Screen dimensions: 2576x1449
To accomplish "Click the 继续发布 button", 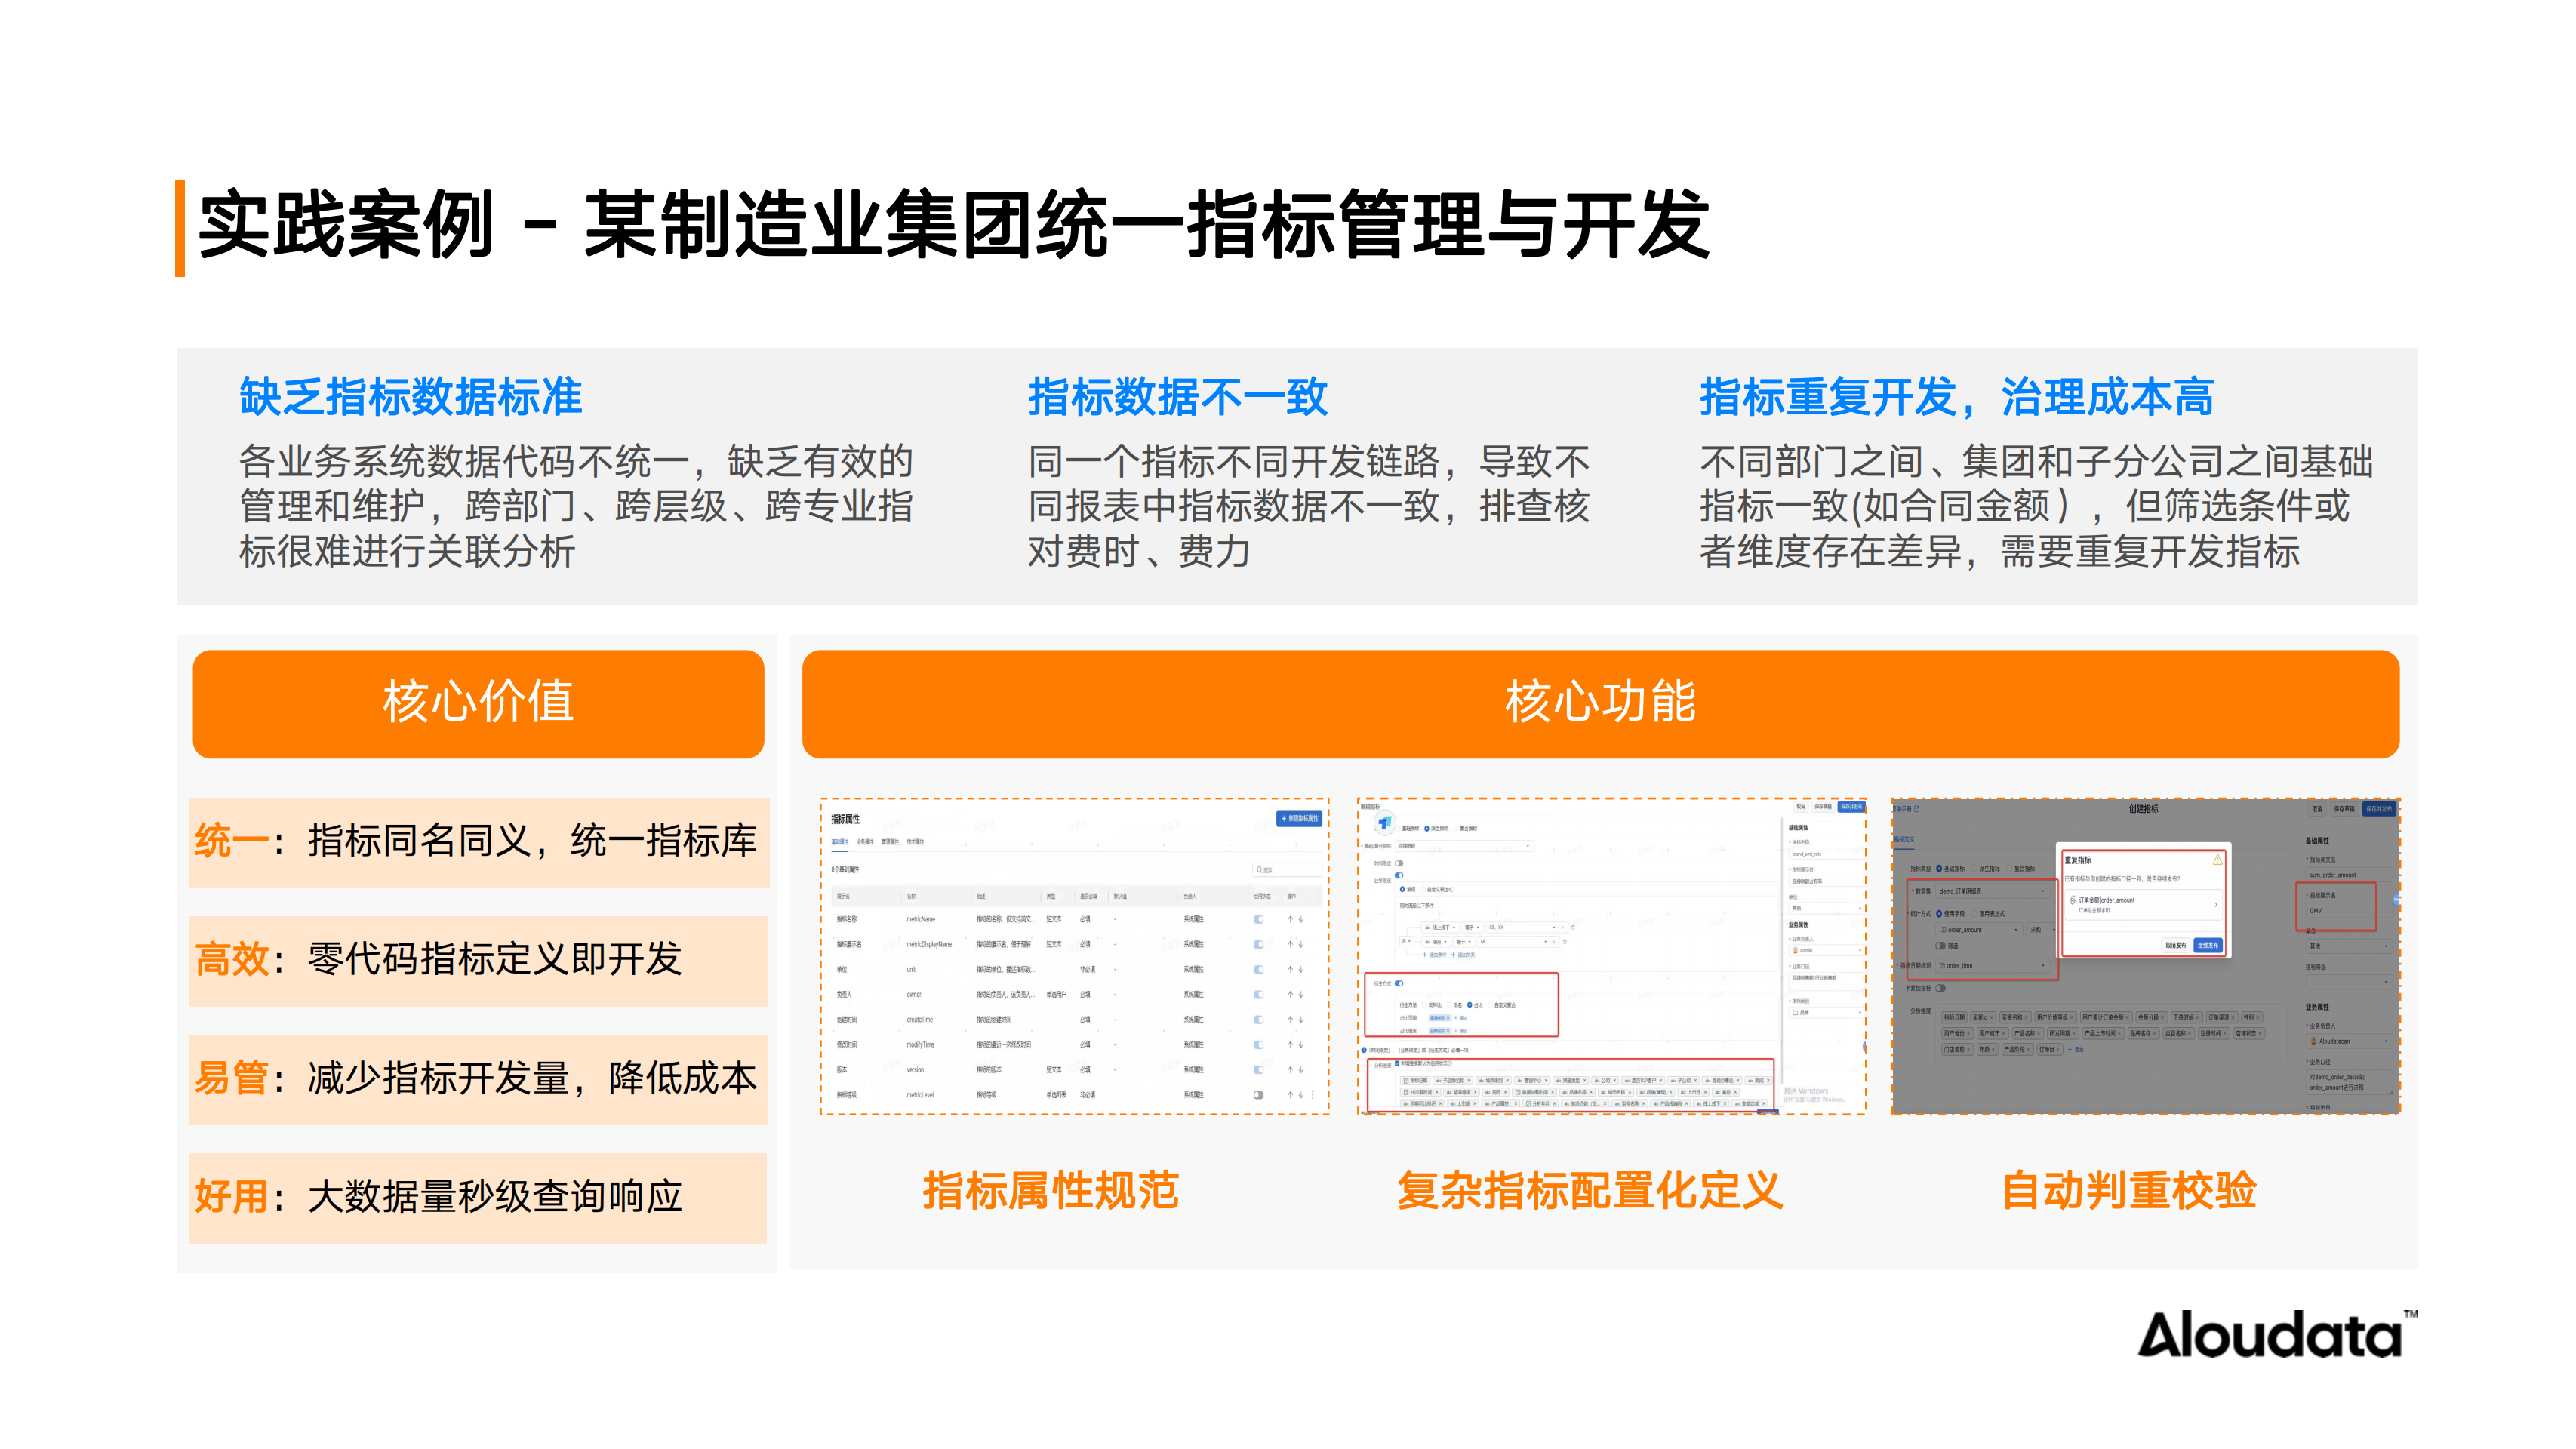I will coord(2208,945).
